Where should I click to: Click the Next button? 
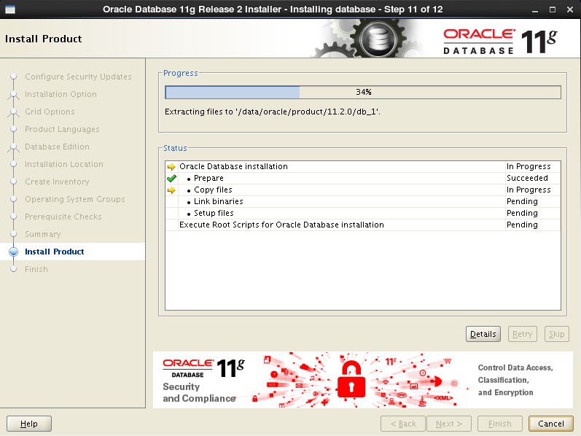click(449, 424)
